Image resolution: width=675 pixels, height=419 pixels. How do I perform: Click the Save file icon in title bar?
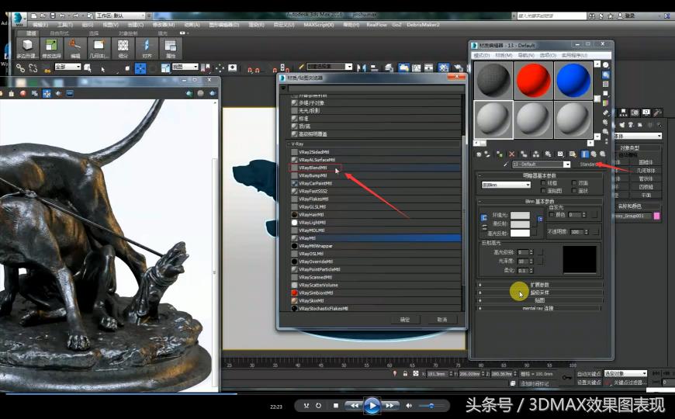click(x=53, y=16)
